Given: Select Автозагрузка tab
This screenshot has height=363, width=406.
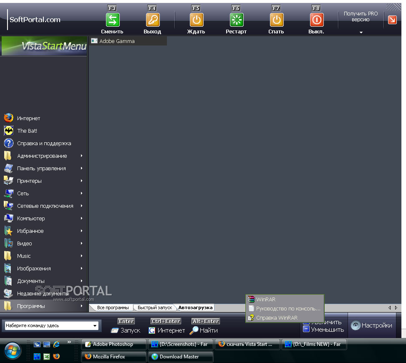Looking at the screenshot, I should (196, 308).
